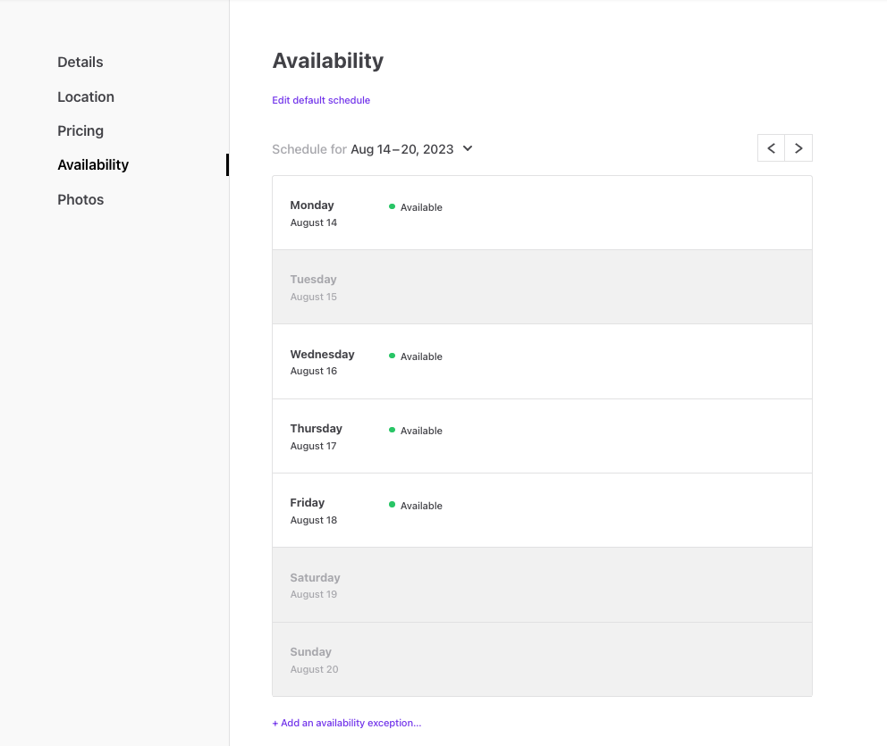
Task: Toggle availability for Tuesday August 15
Action: pyautogui.click(x=541, y=286)
